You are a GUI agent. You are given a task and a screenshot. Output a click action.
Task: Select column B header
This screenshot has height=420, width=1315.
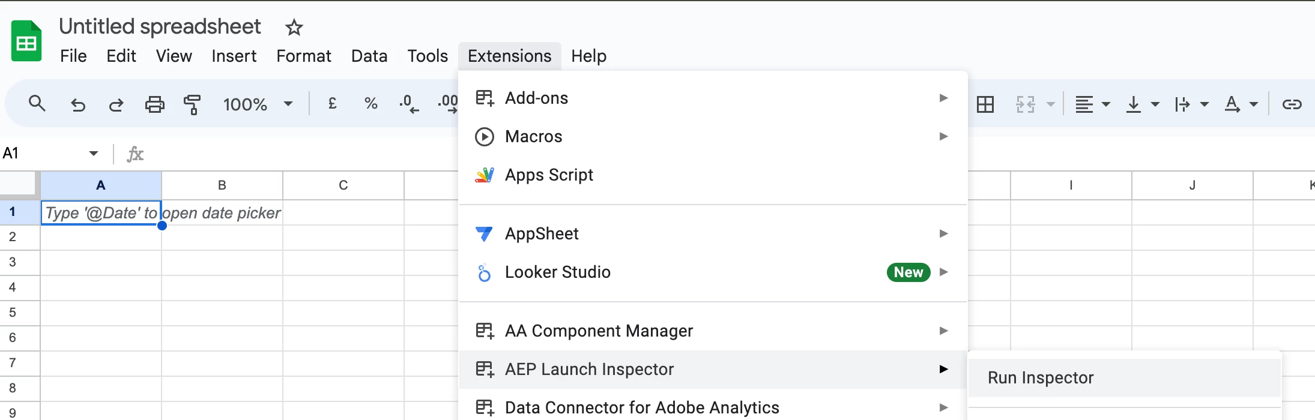tap(222, 185)
